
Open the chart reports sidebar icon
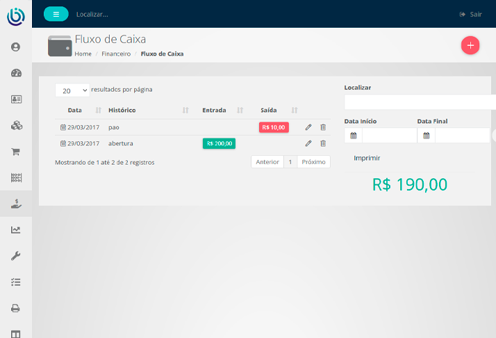point(16,230)
